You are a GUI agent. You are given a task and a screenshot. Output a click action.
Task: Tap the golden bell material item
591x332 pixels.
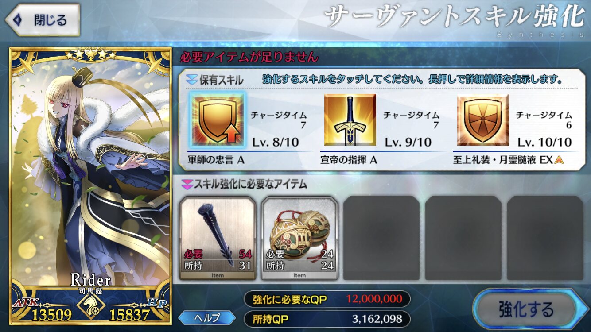[x=299, y=238]
